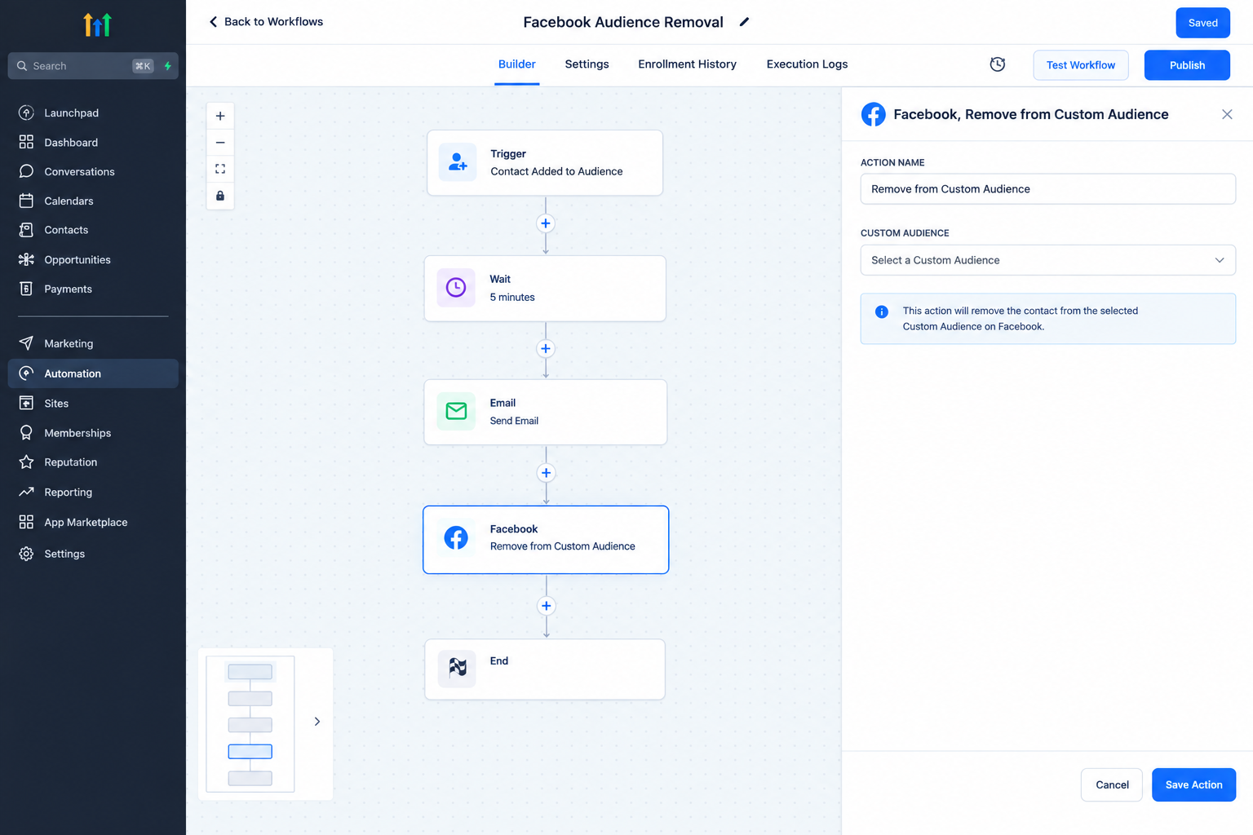Screen dimensions: 1253x835
Task: Collapse the minimap with chevron arrow
Action: coord(317,722)
